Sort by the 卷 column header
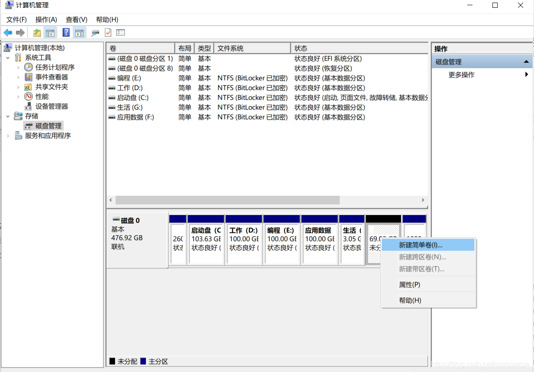This screenshot has width=534, height=372. (140, 48)
